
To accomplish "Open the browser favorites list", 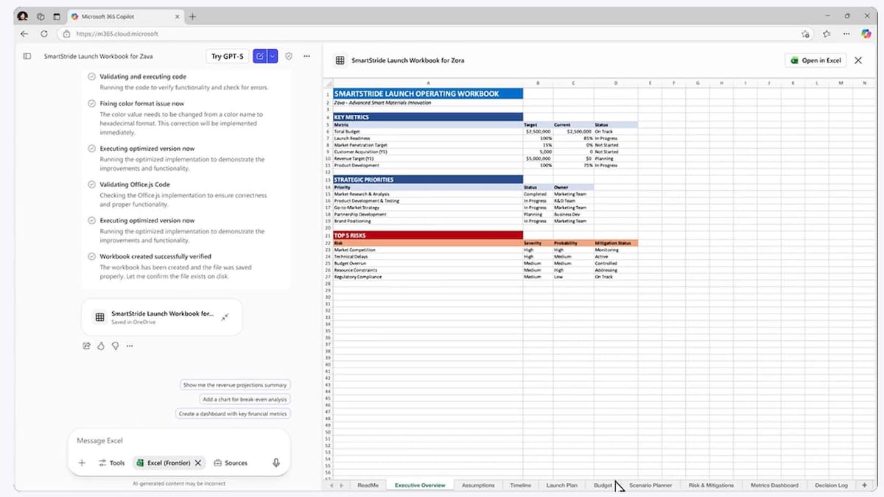I will point(827,34).
